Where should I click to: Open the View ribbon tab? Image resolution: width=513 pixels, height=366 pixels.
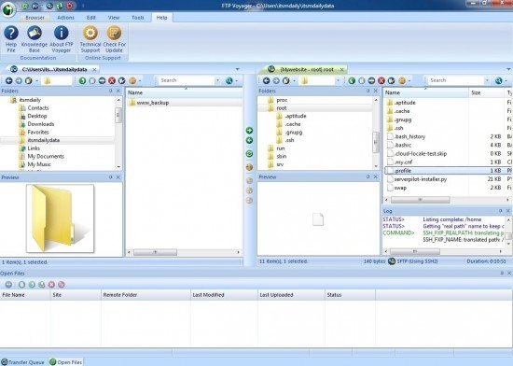[x=114, y=18]
